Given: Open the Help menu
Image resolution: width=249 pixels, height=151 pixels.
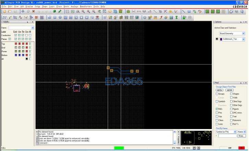Looking at the screenshot, I should point(103,7).
